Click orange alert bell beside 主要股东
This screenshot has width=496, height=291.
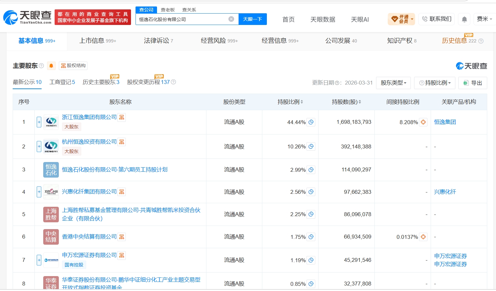51,66
